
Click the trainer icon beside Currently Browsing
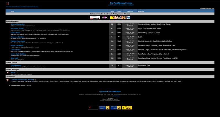(8, 80)
